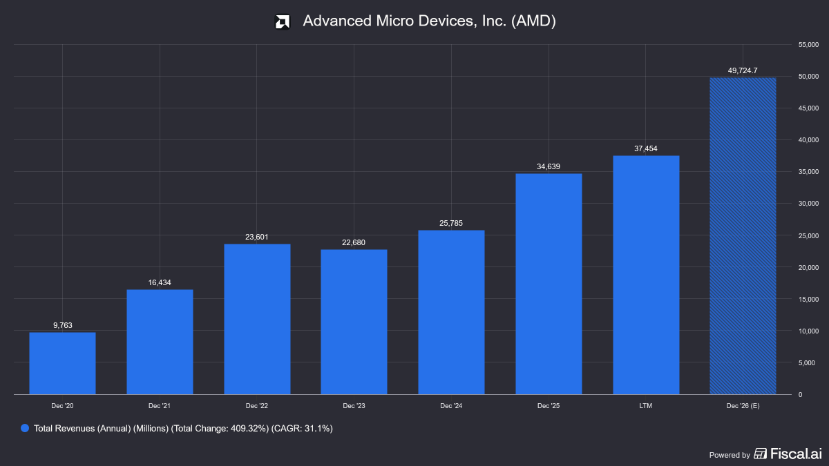
Task: Click the AMD logo icon beside the title
Action: point(282,21)
